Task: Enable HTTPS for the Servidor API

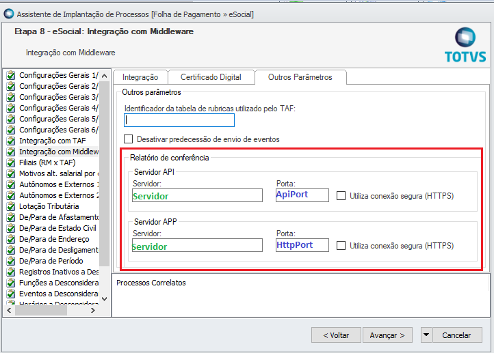Action: pyautogui.click(x=341, y=195)
